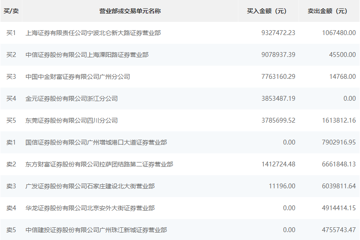Select the 买4 row label

click(11, 99)
